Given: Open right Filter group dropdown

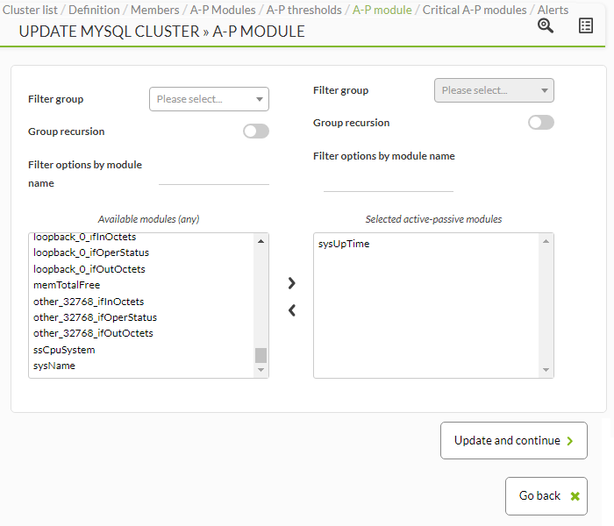Looking at the screenshot, I should 494,90.
